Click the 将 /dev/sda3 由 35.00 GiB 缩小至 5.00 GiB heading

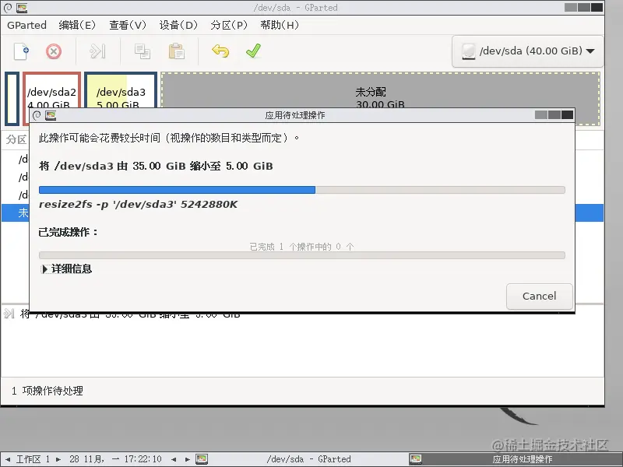156,166
